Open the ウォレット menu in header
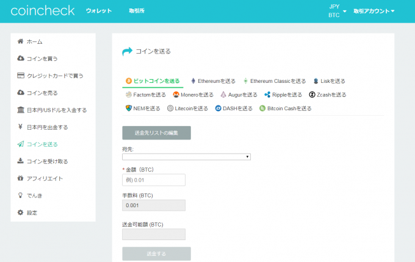 (x=99, y=10)
